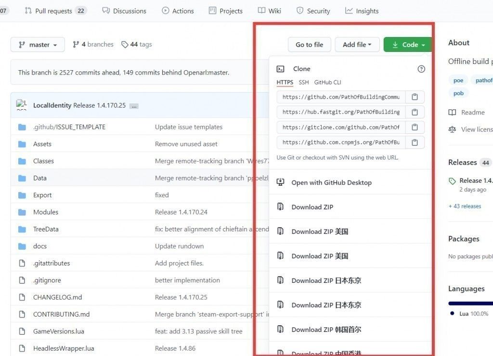
Task: Click the file icon beside CONTRIBUTING.md
Action: [22, 314]
